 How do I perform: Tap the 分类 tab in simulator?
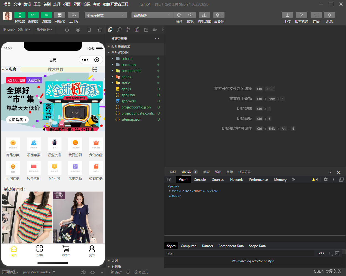(x=40, y=251)
